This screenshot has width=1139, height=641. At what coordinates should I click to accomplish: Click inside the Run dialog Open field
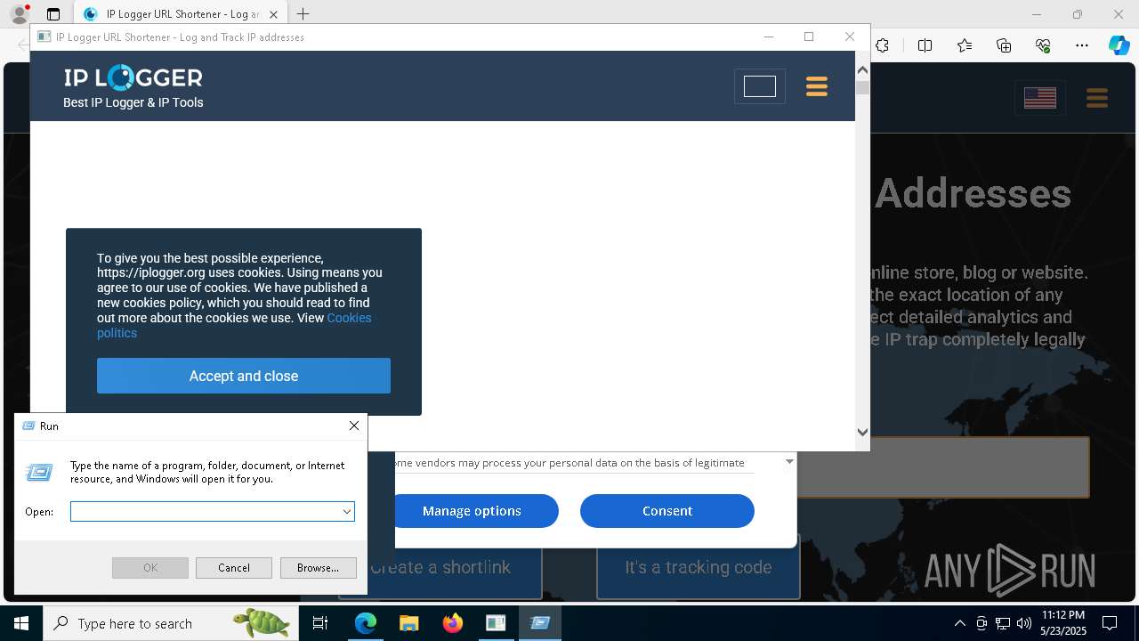[x=205, y=512]
